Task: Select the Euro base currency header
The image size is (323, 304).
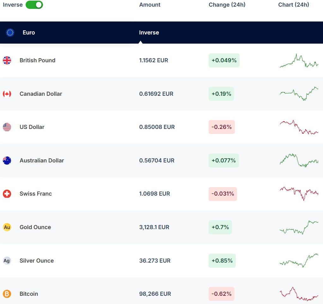Action: point(29,33)
